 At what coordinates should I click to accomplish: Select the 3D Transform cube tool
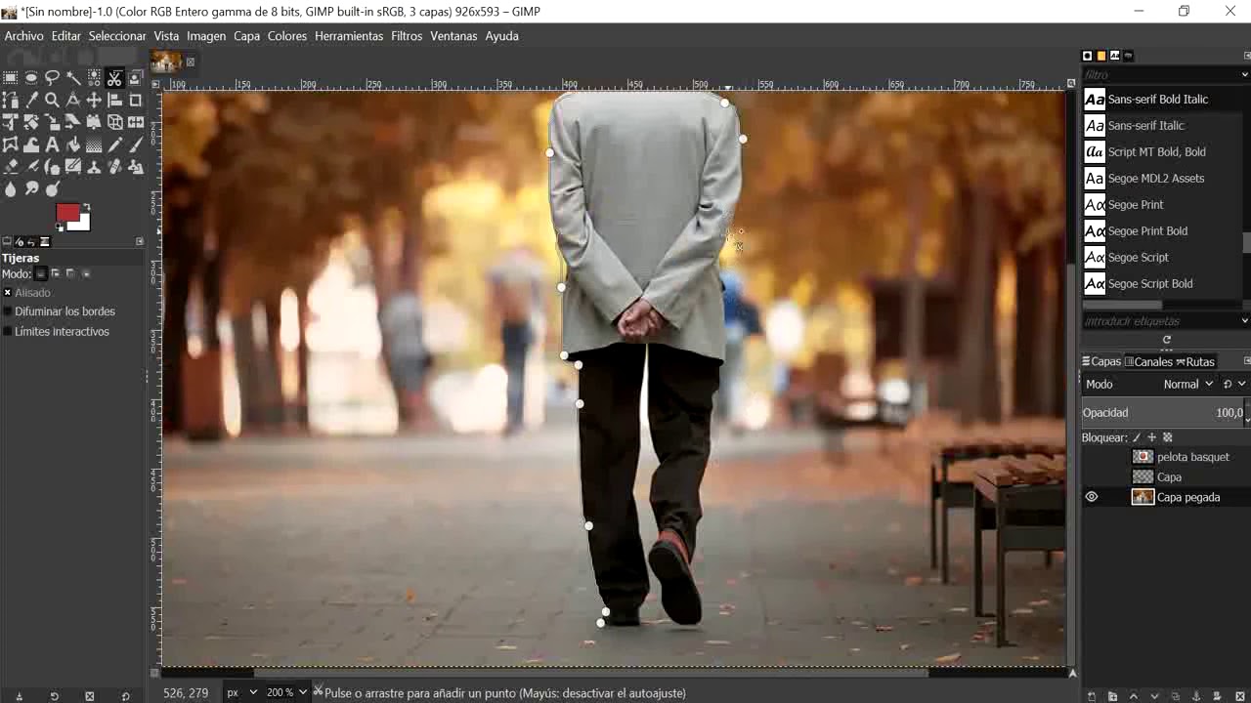[114, 122]
